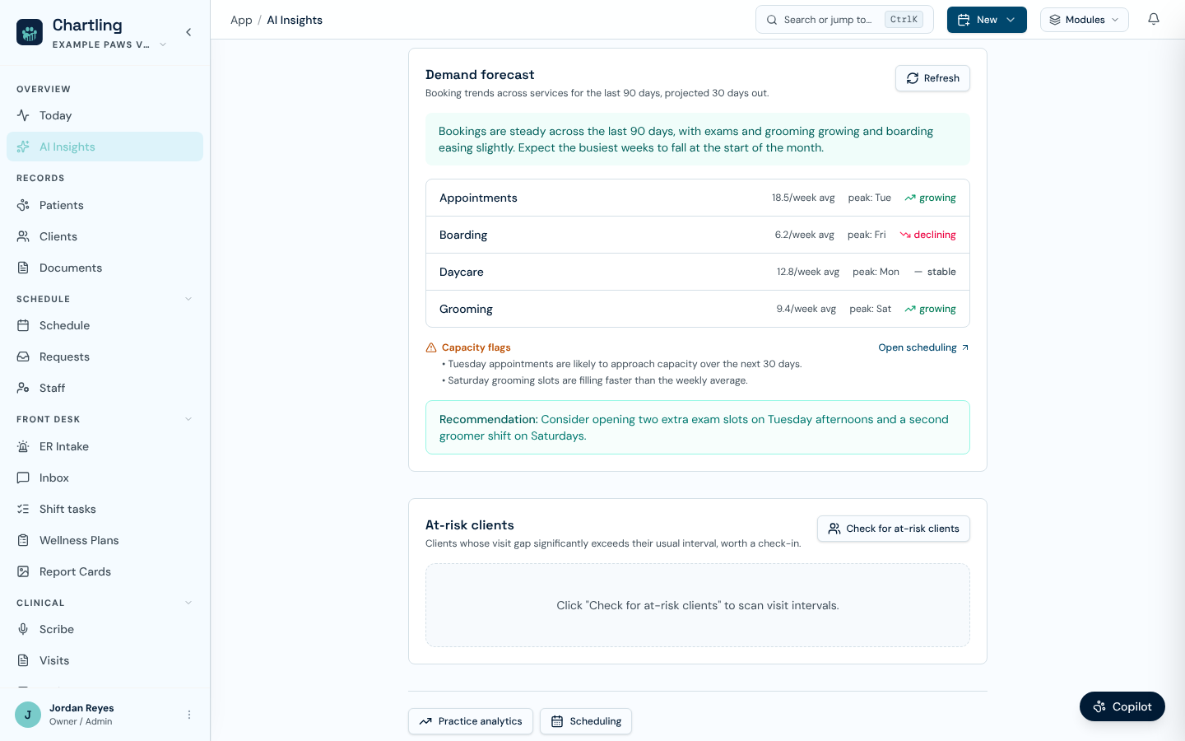This screenshot has width=1185, height=741.
Task: Collapse the Schedule sidebar section
Action: (x=188, y=299)
